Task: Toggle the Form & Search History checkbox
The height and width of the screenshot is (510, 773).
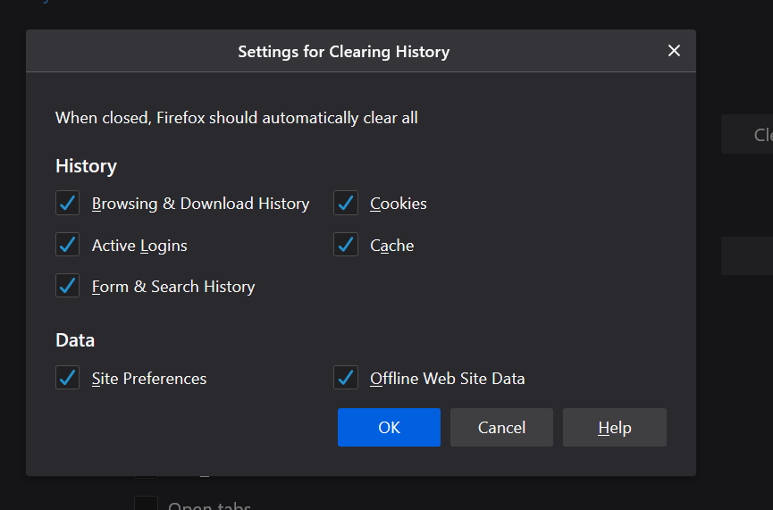Action: (68, 286)
